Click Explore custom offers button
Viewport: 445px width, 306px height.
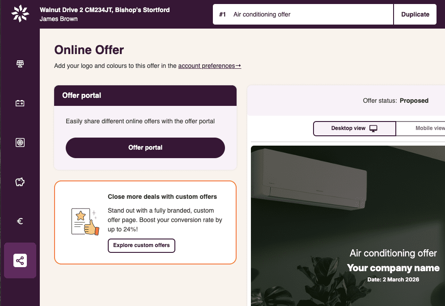point(141,245)
